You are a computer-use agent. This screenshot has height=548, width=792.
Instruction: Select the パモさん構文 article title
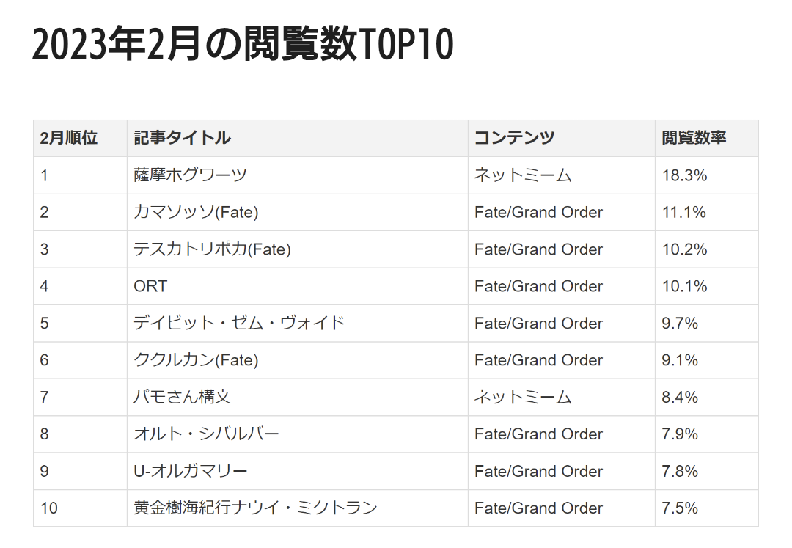(182, 398)
